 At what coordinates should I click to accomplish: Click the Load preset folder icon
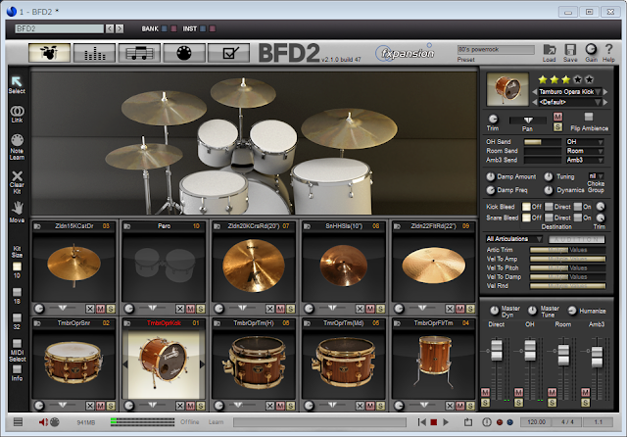tap(549, 50)
